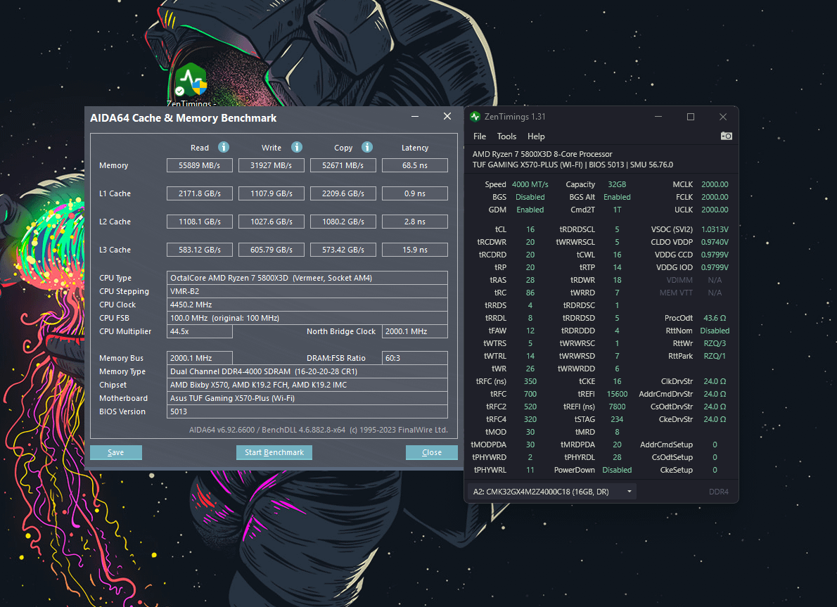Image resolution: width=837 pixels, height=607 pixels.
Task: Open the Help menu in ZenTimings
Action: 536,136
